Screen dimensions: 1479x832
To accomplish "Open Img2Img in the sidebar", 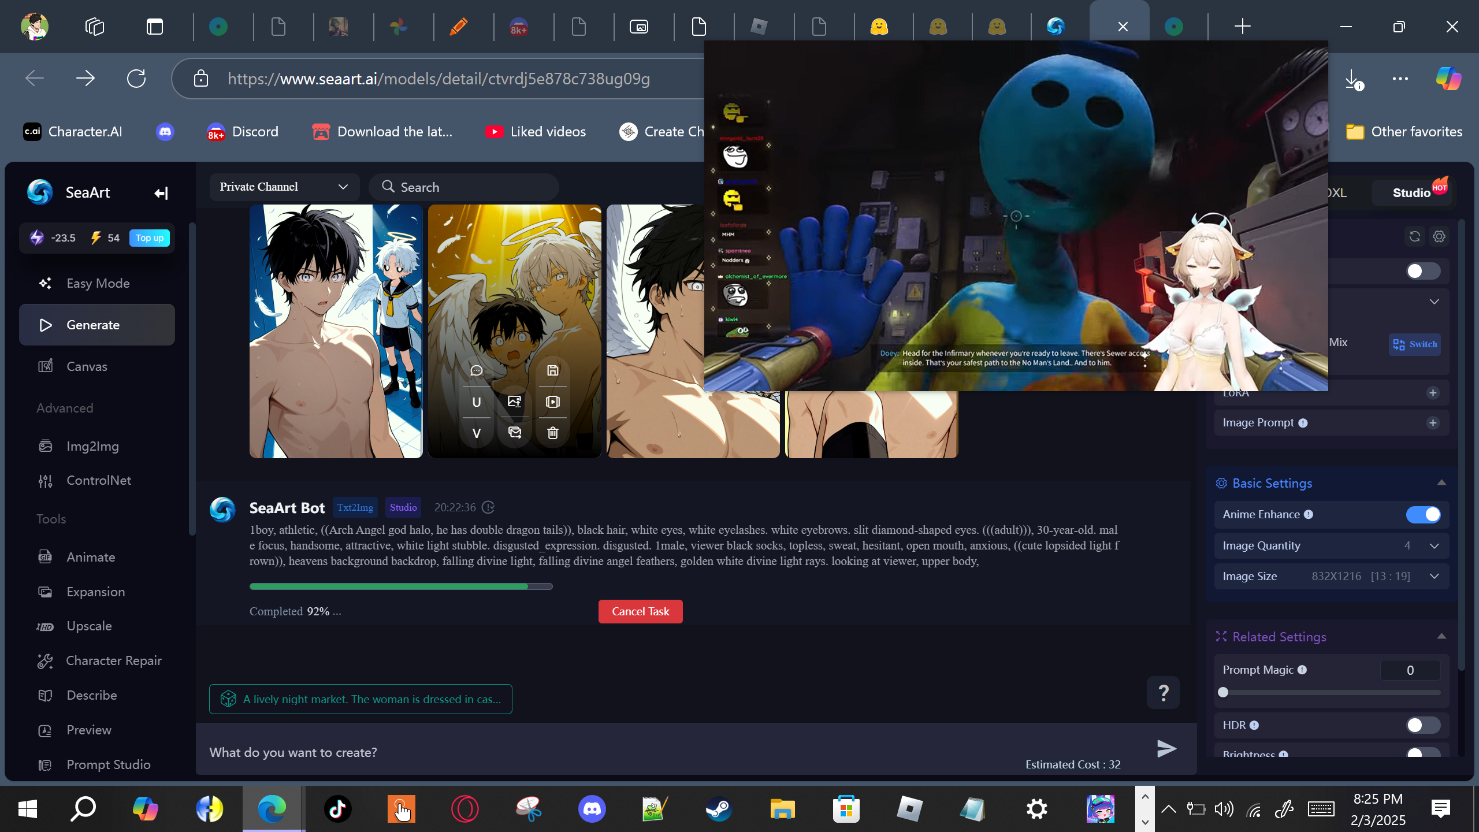I will (97, 446).
